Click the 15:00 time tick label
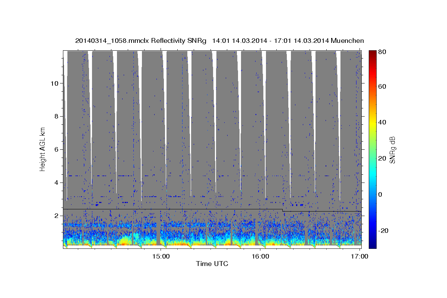447x298 pixels. click(161, 256)
